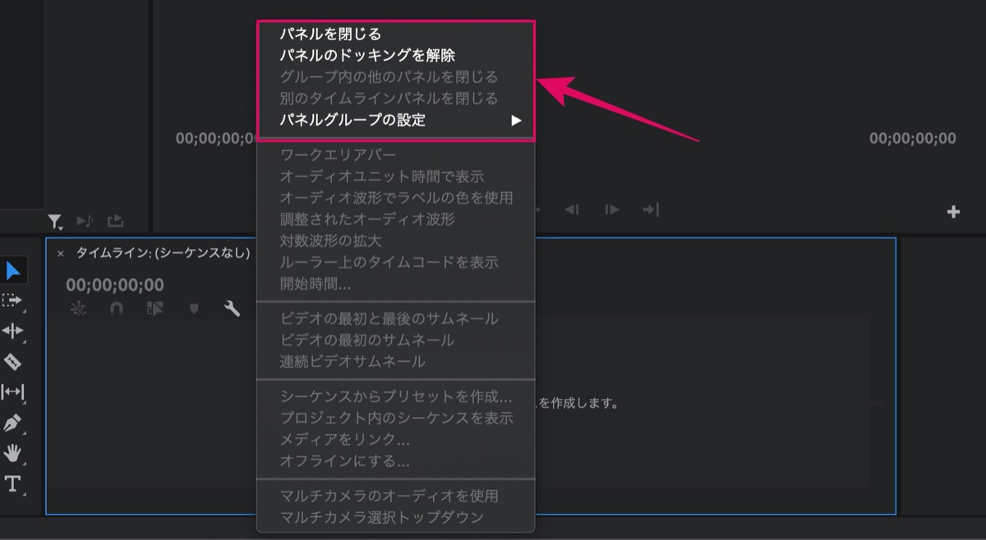Toggle the nest sequence insert icon
986x540 pixels.
[x=77, y=309]
